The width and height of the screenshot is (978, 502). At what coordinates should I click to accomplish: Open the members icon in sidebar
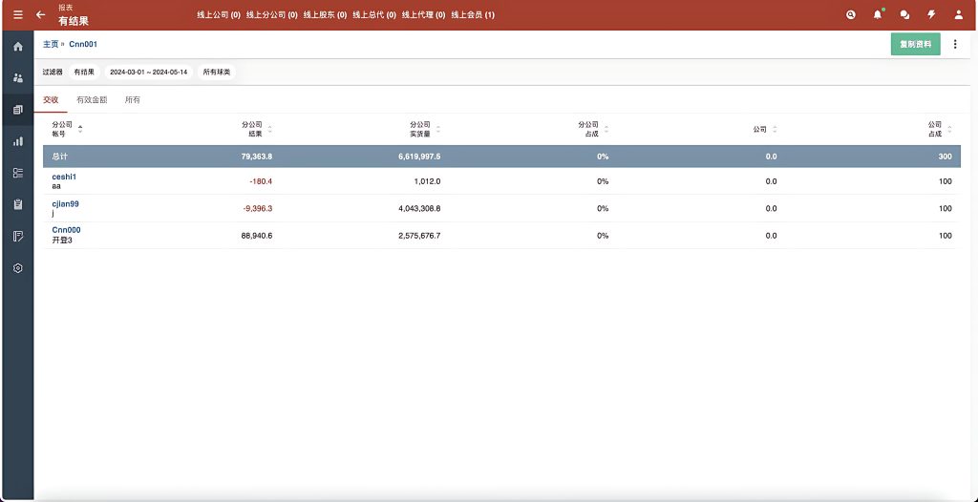pos(18,78)
